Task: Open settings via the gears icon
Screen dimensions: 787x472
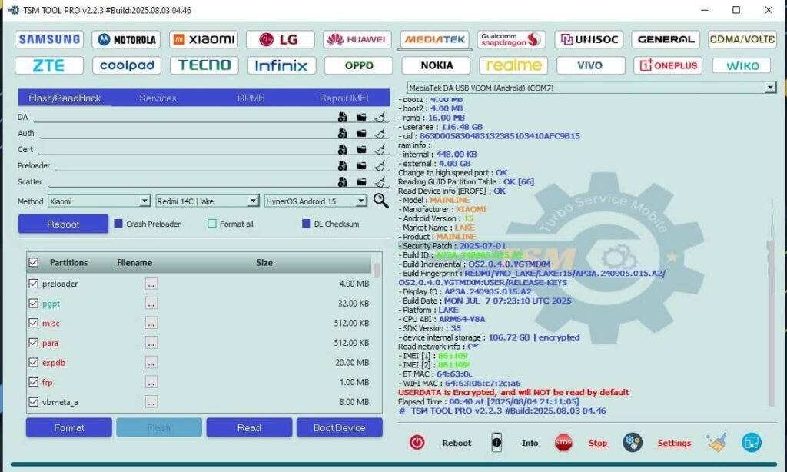Action: click(632, 443)
